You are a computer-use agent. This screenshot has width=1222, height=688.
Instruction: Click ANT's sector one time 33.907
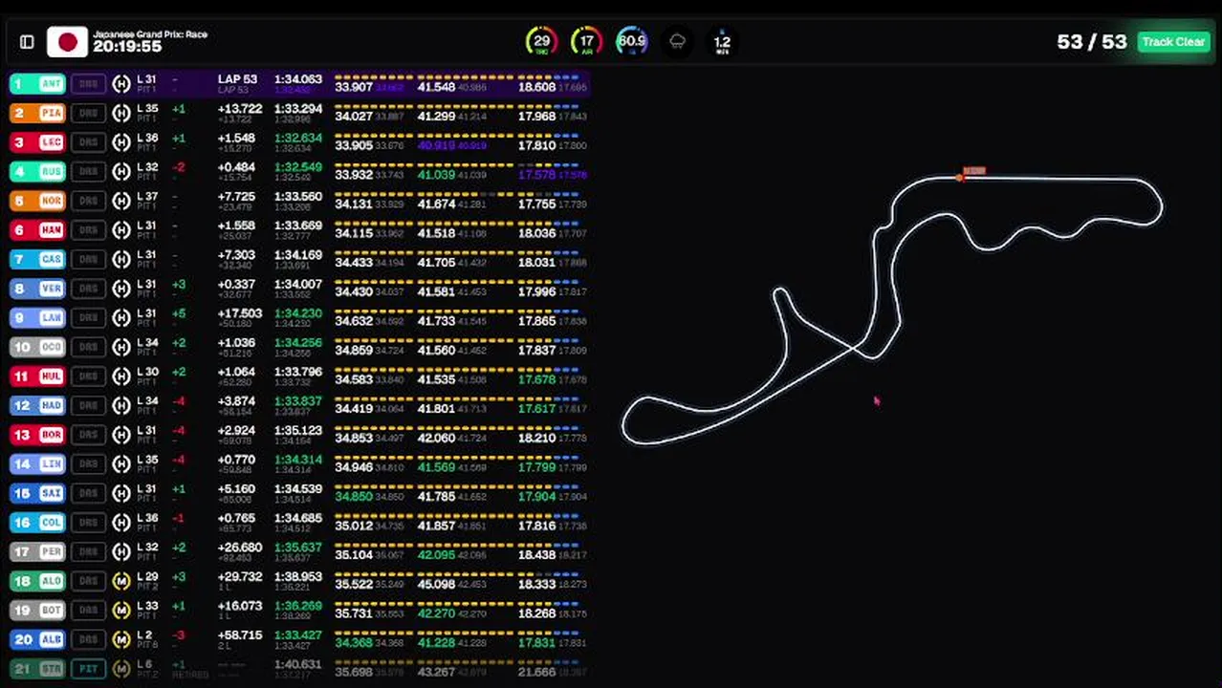pos(354,87)
